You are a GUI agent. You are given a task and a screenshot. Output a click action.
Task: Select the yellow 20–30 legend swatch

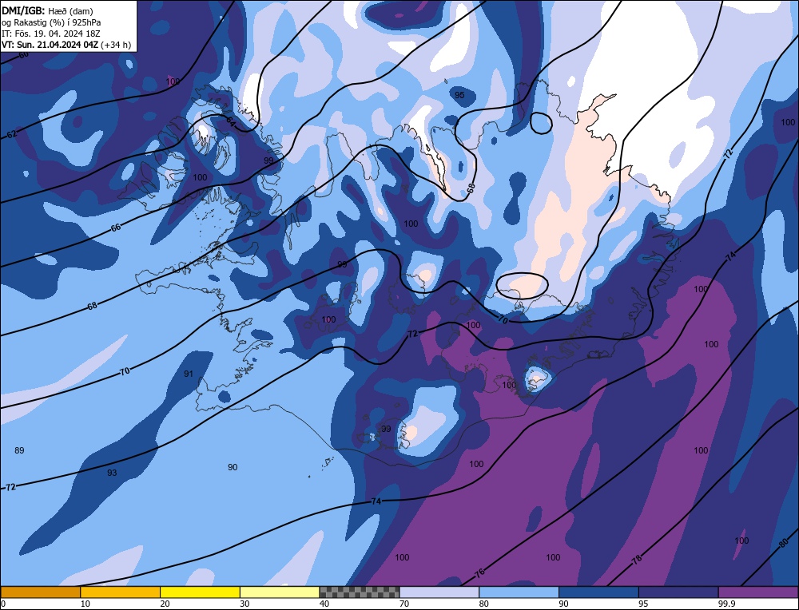tap(200, 592)
